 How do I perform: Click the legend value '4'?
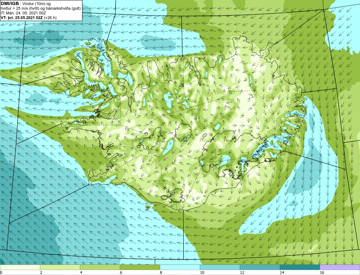pyautogui.click(x=81, y=272)
